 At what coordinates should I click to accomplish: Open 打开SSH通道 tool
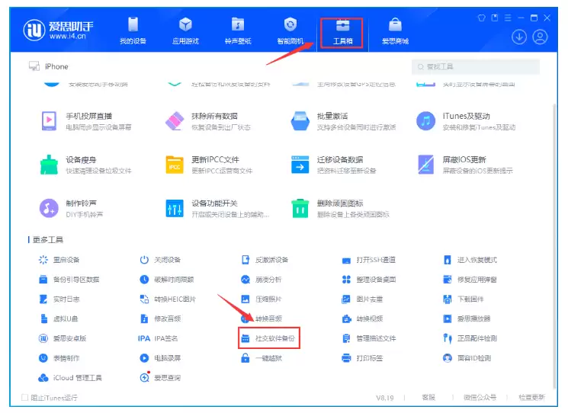[x=368, y=260]
